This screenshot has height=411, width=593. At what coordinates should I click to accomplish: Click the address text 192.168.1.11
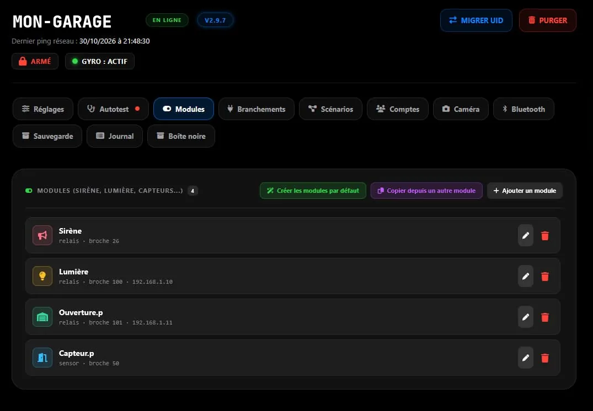coord(152,323)
